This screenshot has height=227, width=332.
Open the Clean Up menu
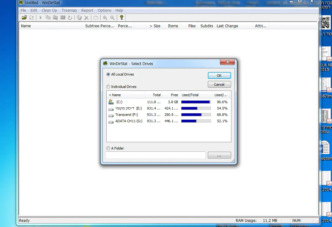(x=49, y=10)
